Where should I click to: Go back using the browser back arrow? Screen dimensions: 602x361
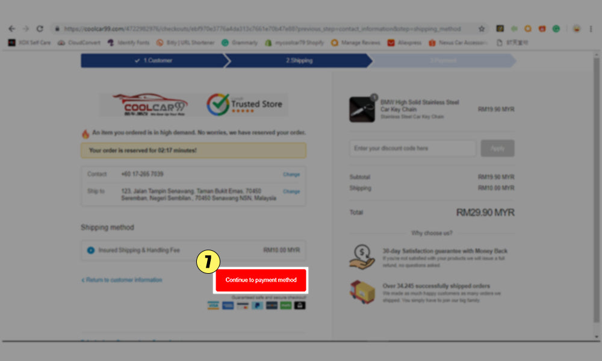point(11,29)
